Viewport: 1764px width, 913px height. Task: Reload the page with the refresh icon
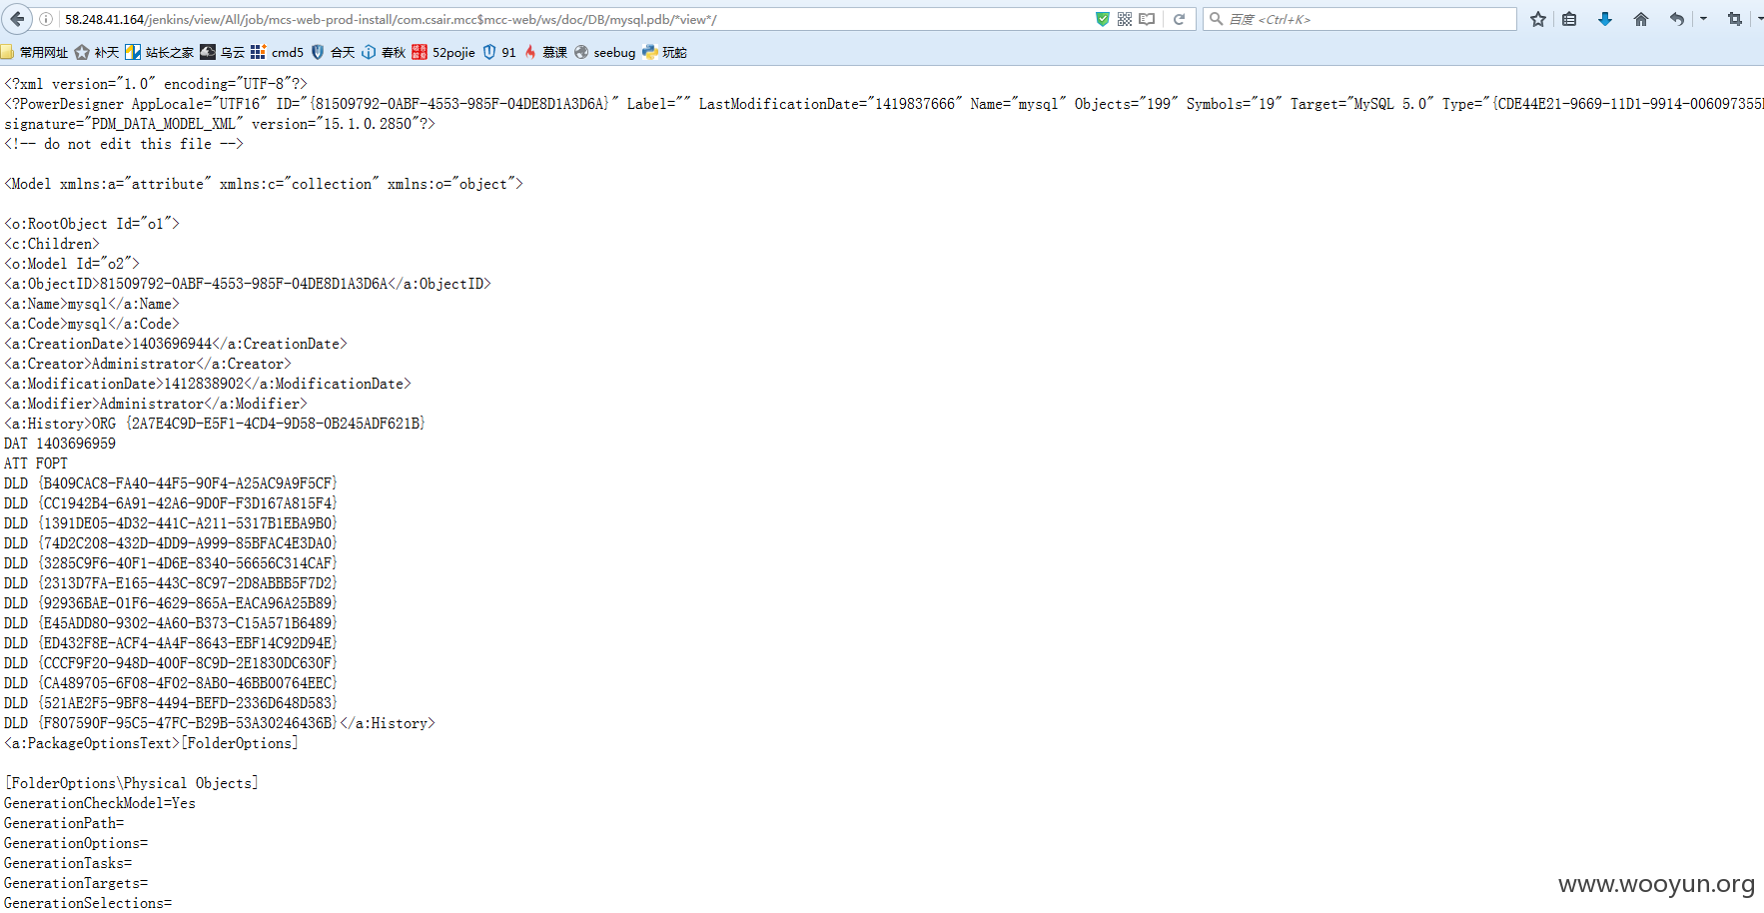click(1179, 19)
